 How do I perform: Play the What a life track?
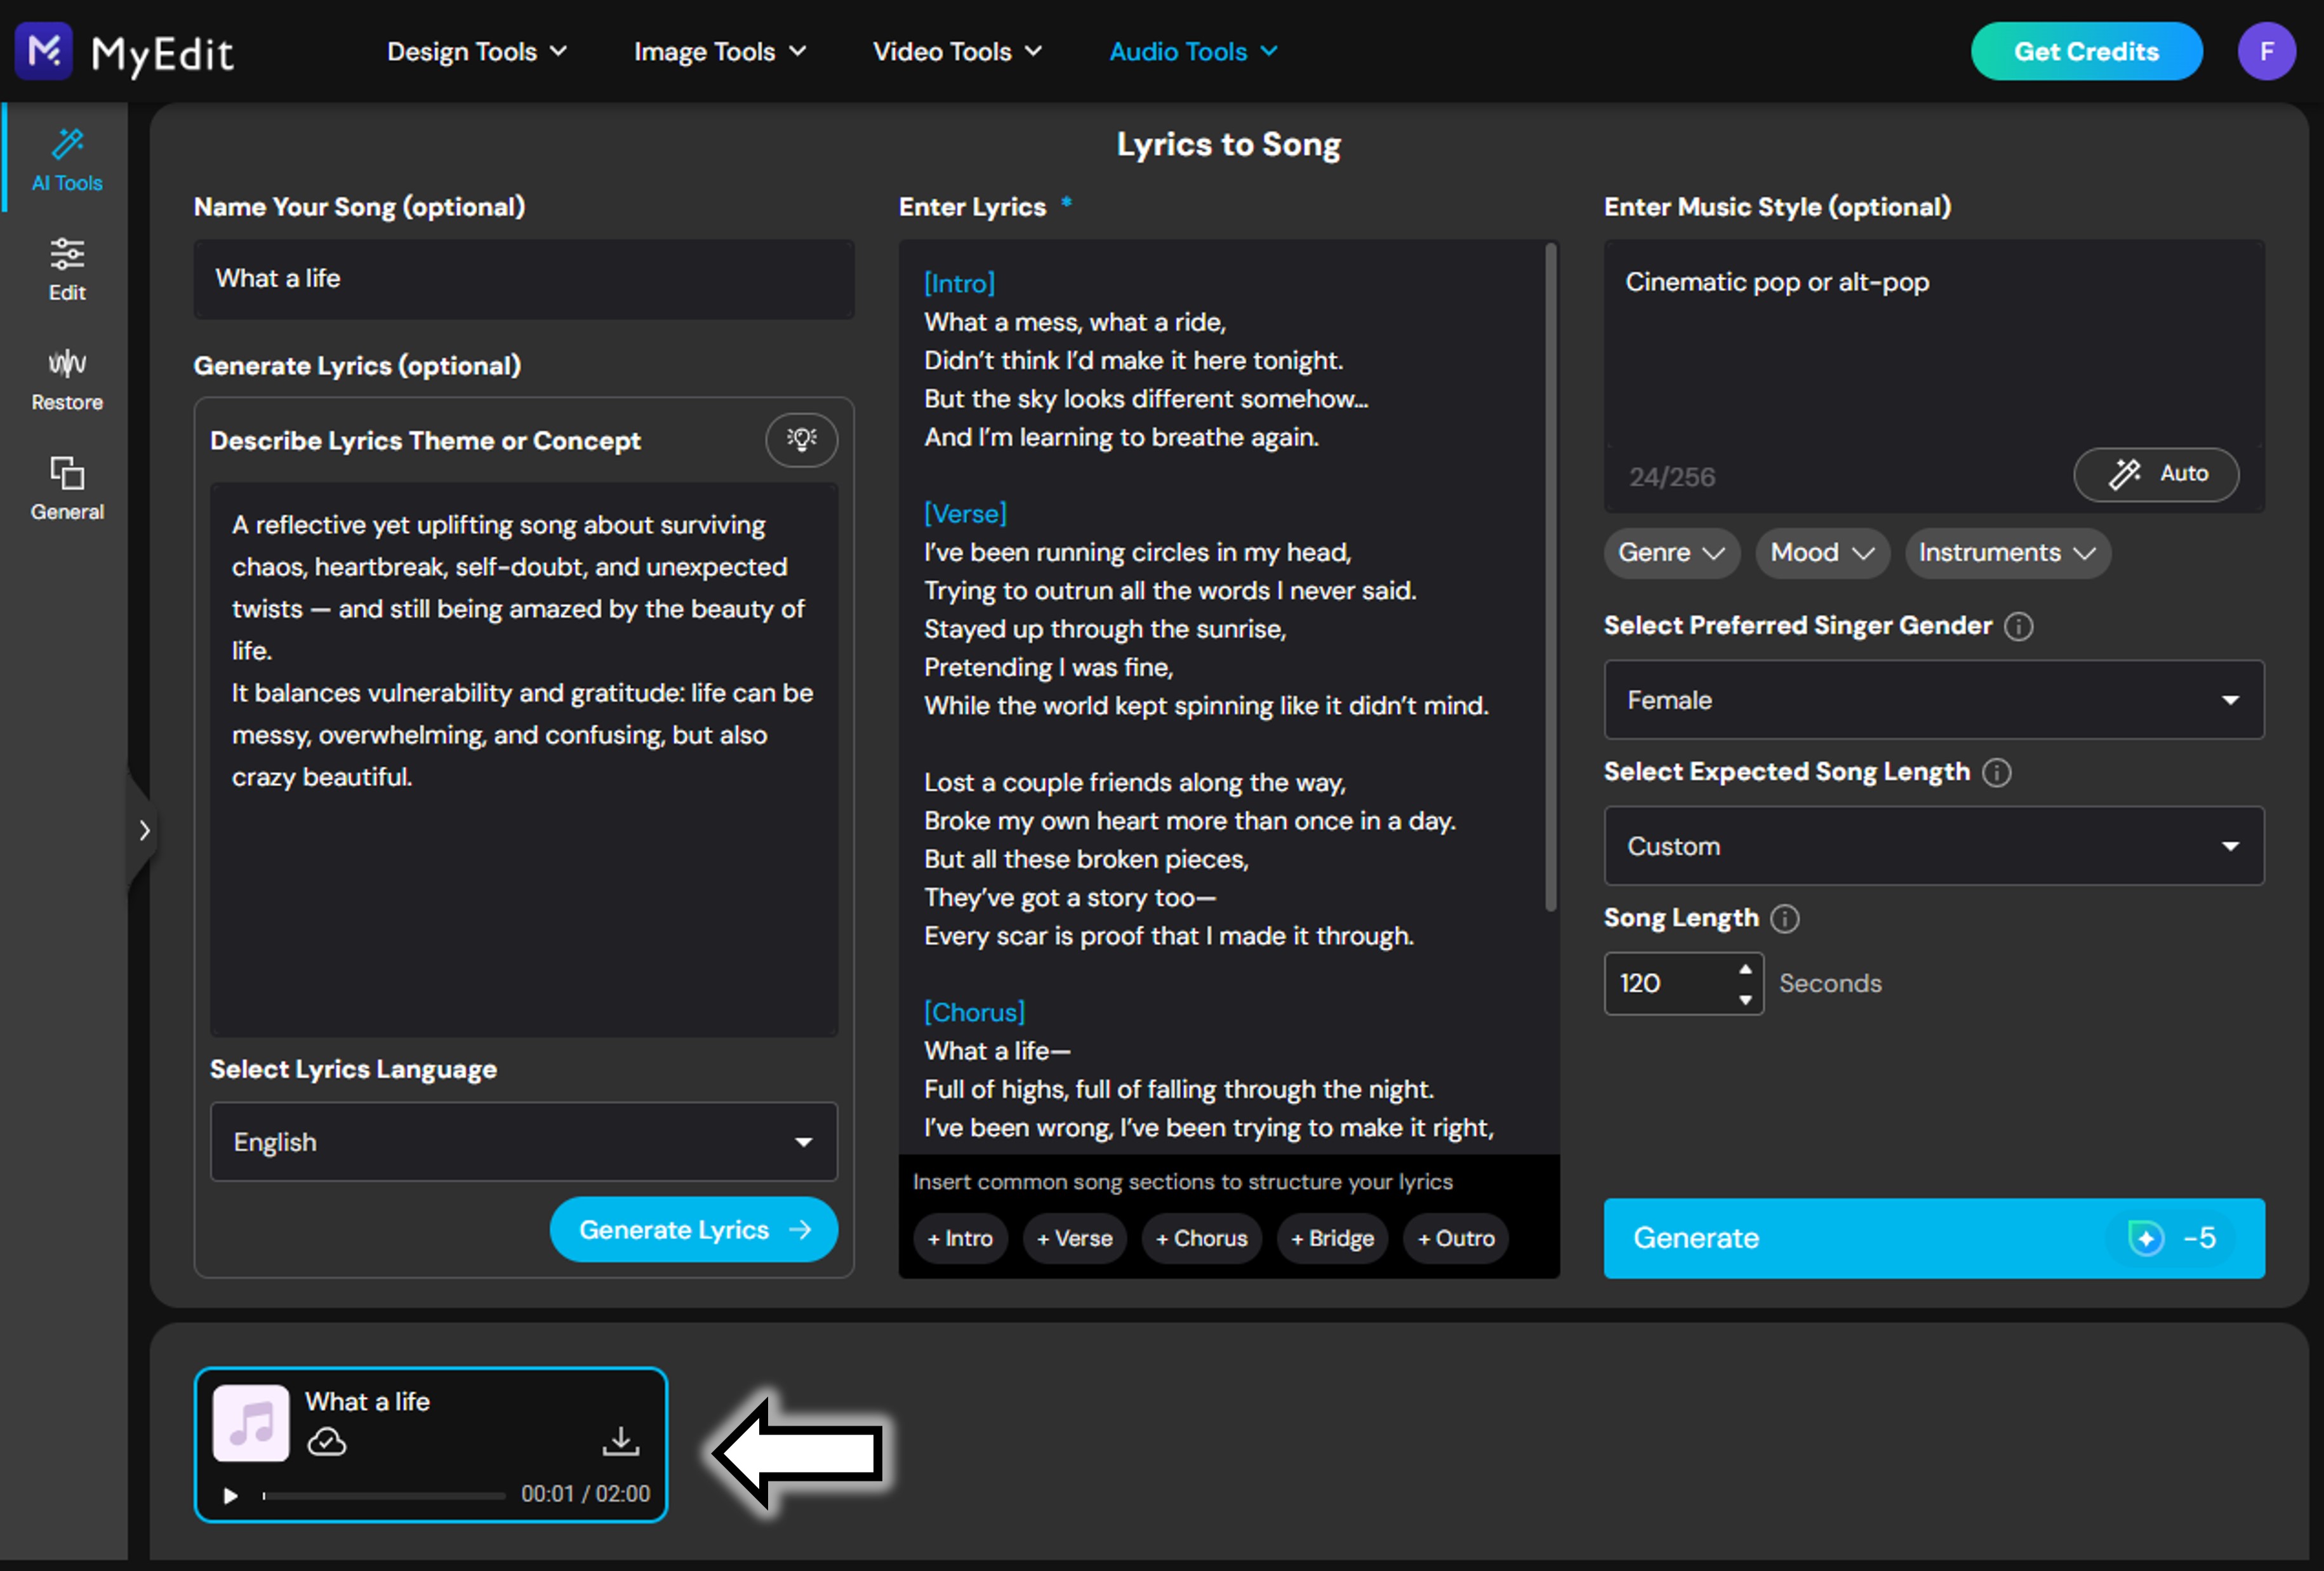tap(230, 1495)
